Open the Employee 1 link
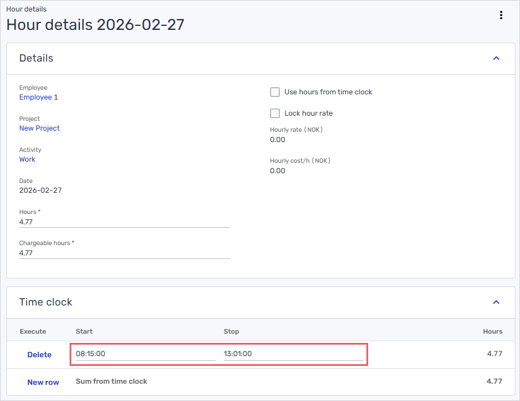The height and width of the screenshot is (401, 520). (x=39, y=97)
